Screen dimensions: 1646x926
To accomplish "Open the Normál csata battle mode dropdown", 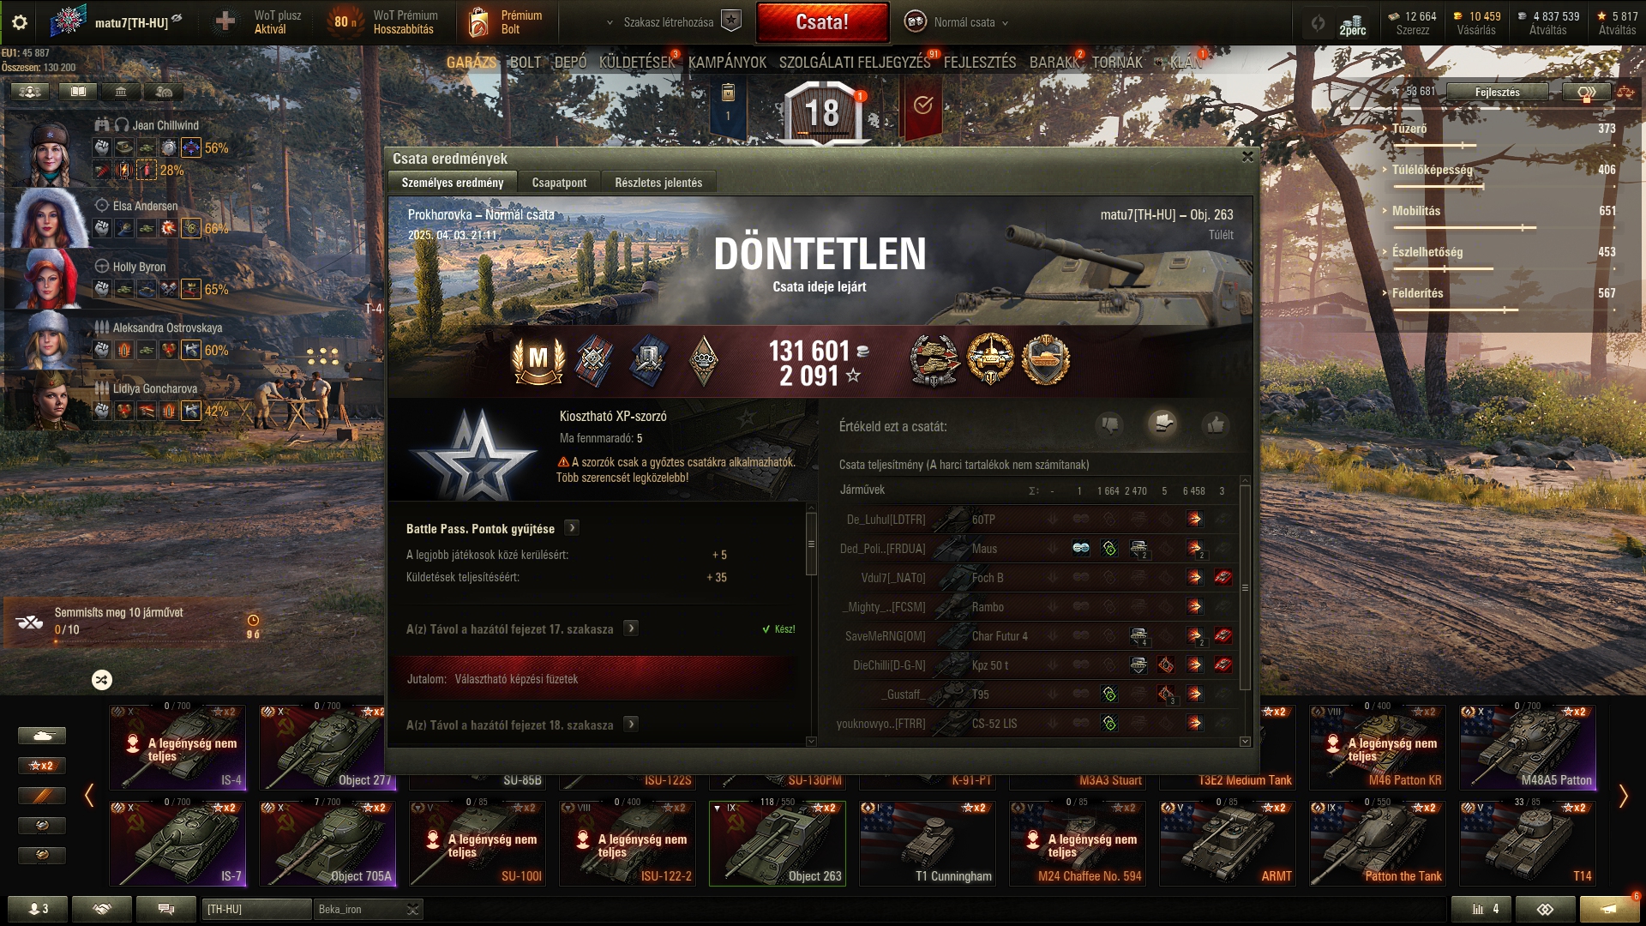I will [x=957, y=22].
